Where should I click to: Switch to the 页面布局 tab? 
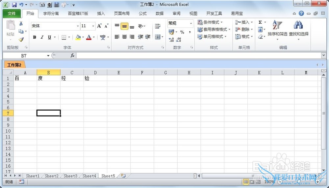pos(122,13)
